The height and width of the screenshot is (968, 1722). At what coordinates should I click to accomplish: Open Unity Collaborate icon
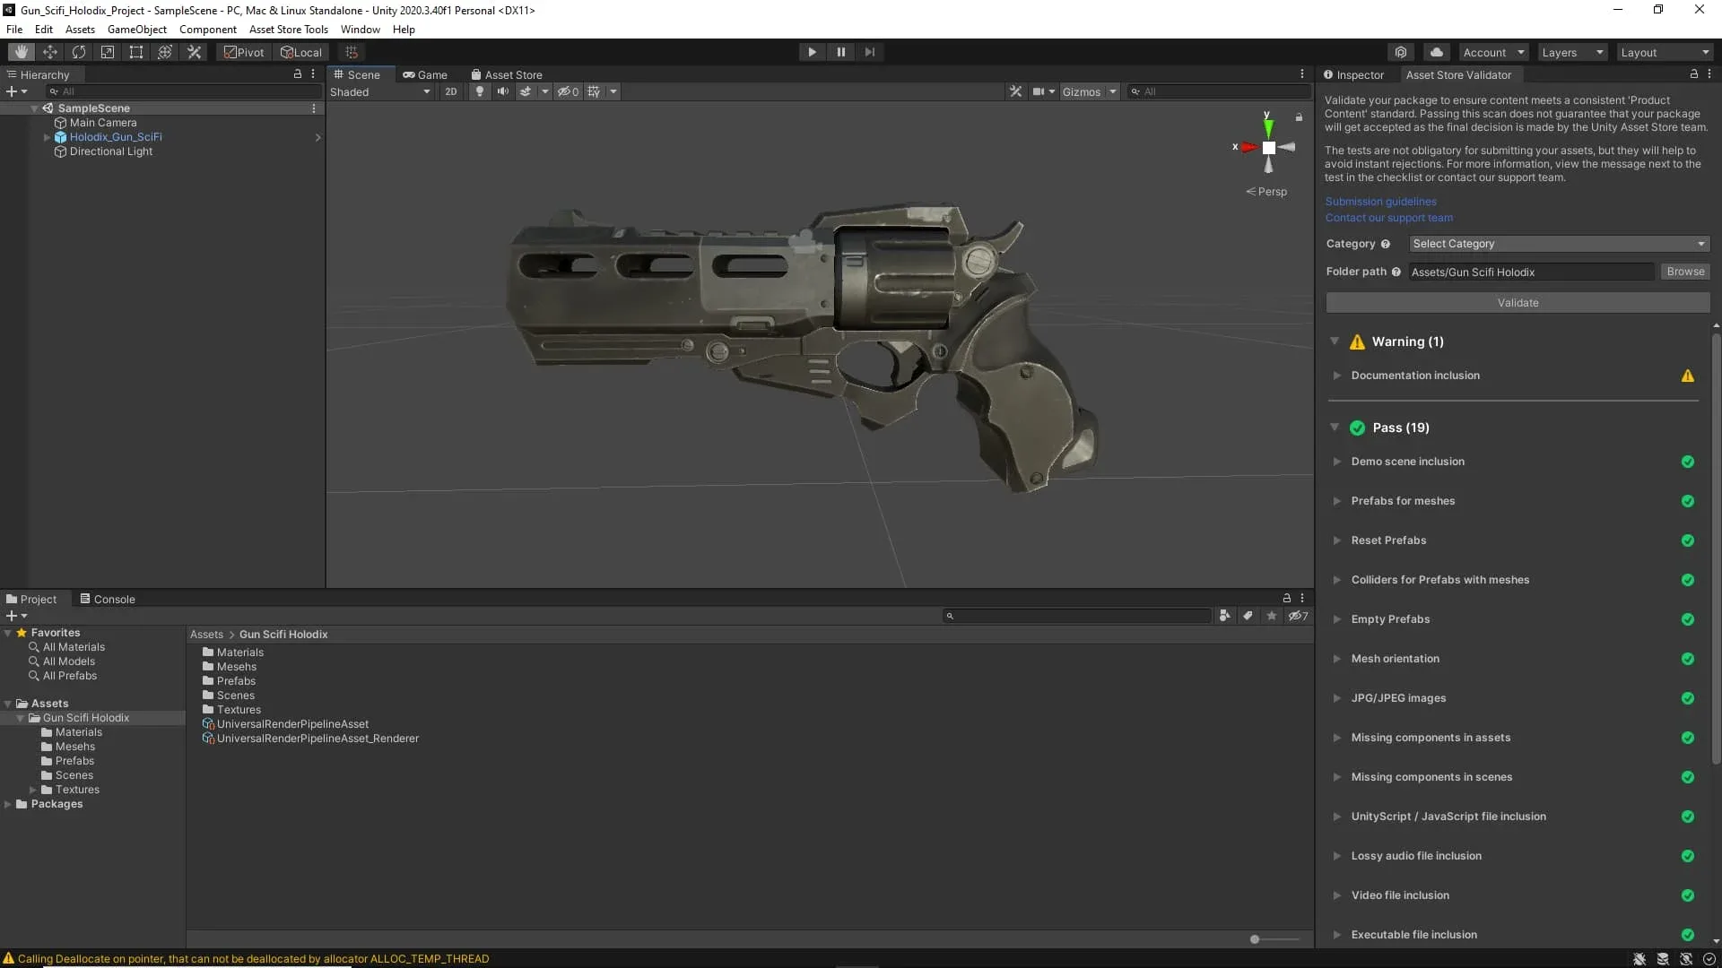(1401, 52)
